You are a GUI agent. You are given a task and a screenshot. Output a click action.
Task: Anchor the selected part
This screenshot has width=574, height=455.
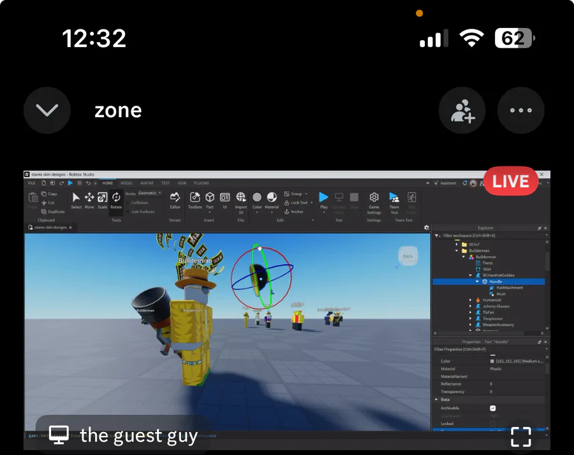tap(294, 212)
